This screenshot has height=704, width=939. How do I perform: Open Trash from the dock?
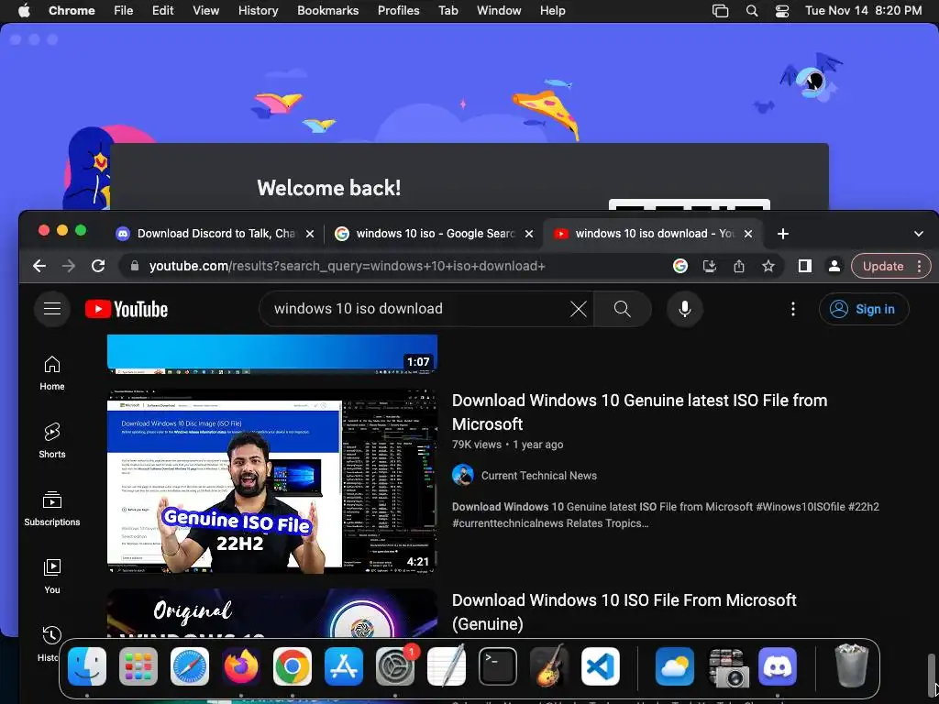click(851, 666)
